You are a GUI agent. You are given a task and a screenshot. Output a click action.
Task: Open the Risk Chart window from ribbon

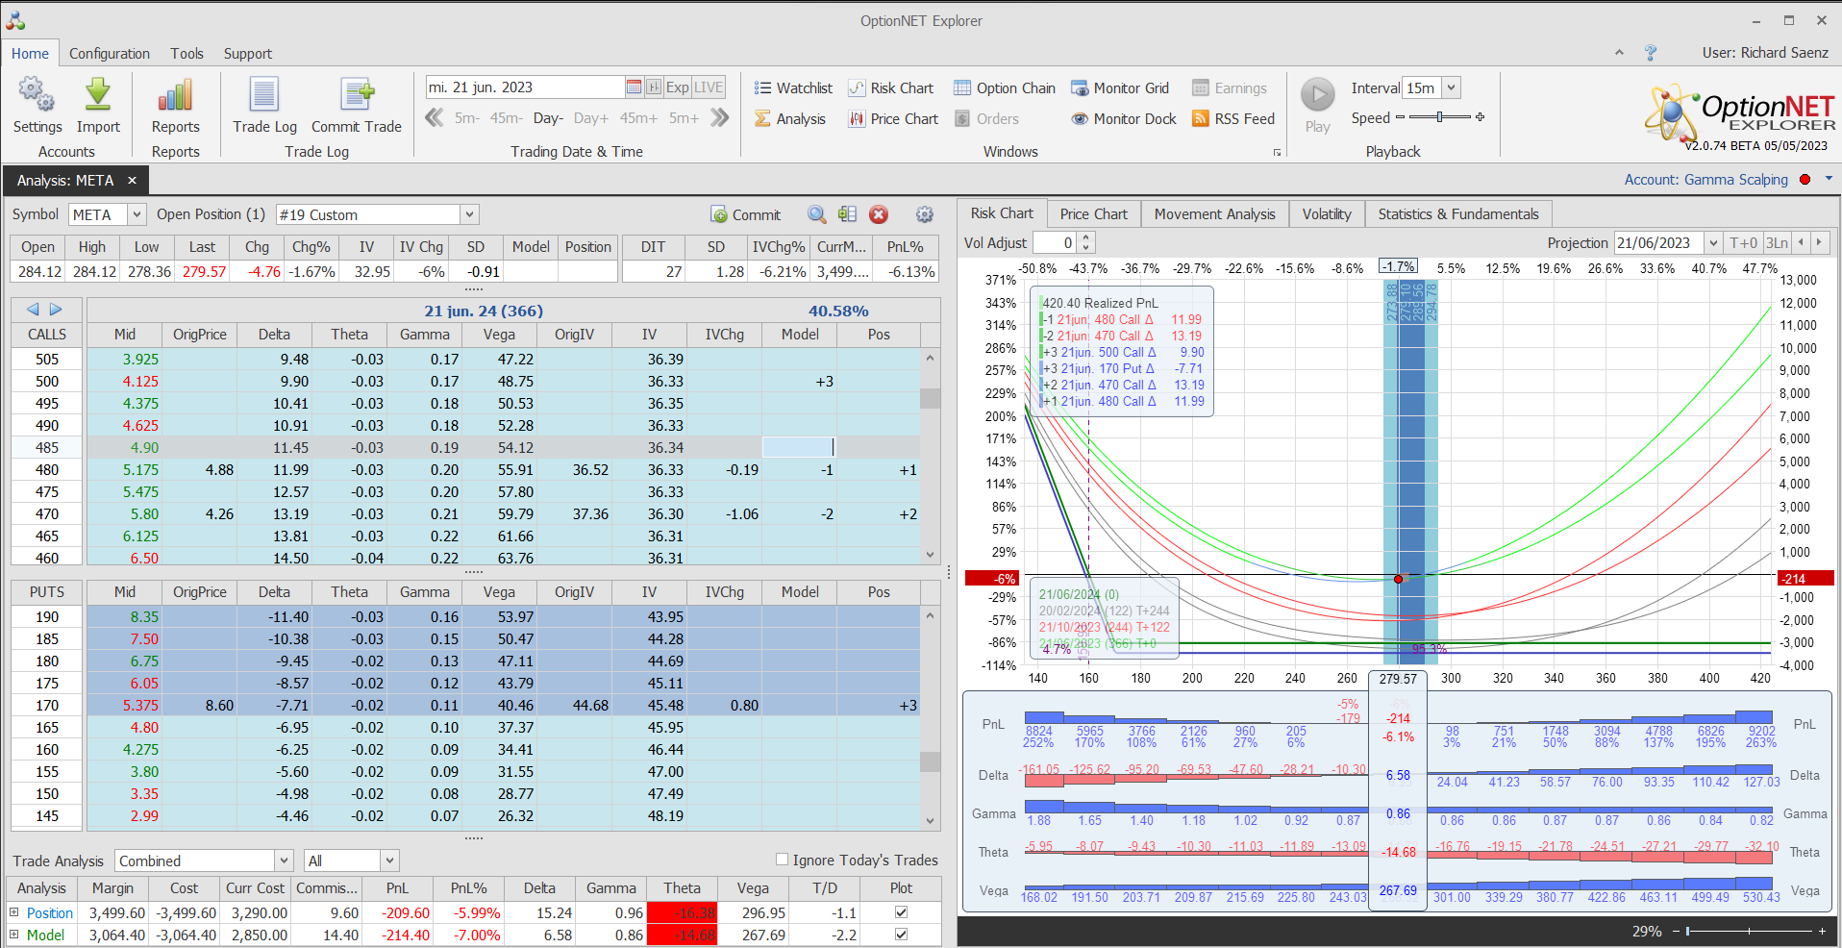tap(890, 88)
